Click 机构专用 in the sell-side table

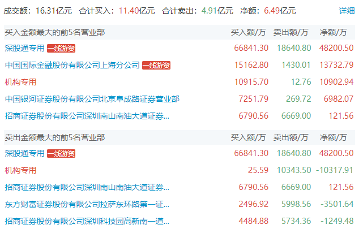[x=20, y=170]
